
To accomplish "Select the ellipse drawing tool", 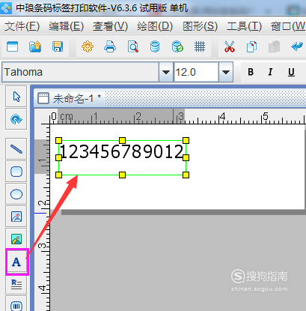I will 16,194.
